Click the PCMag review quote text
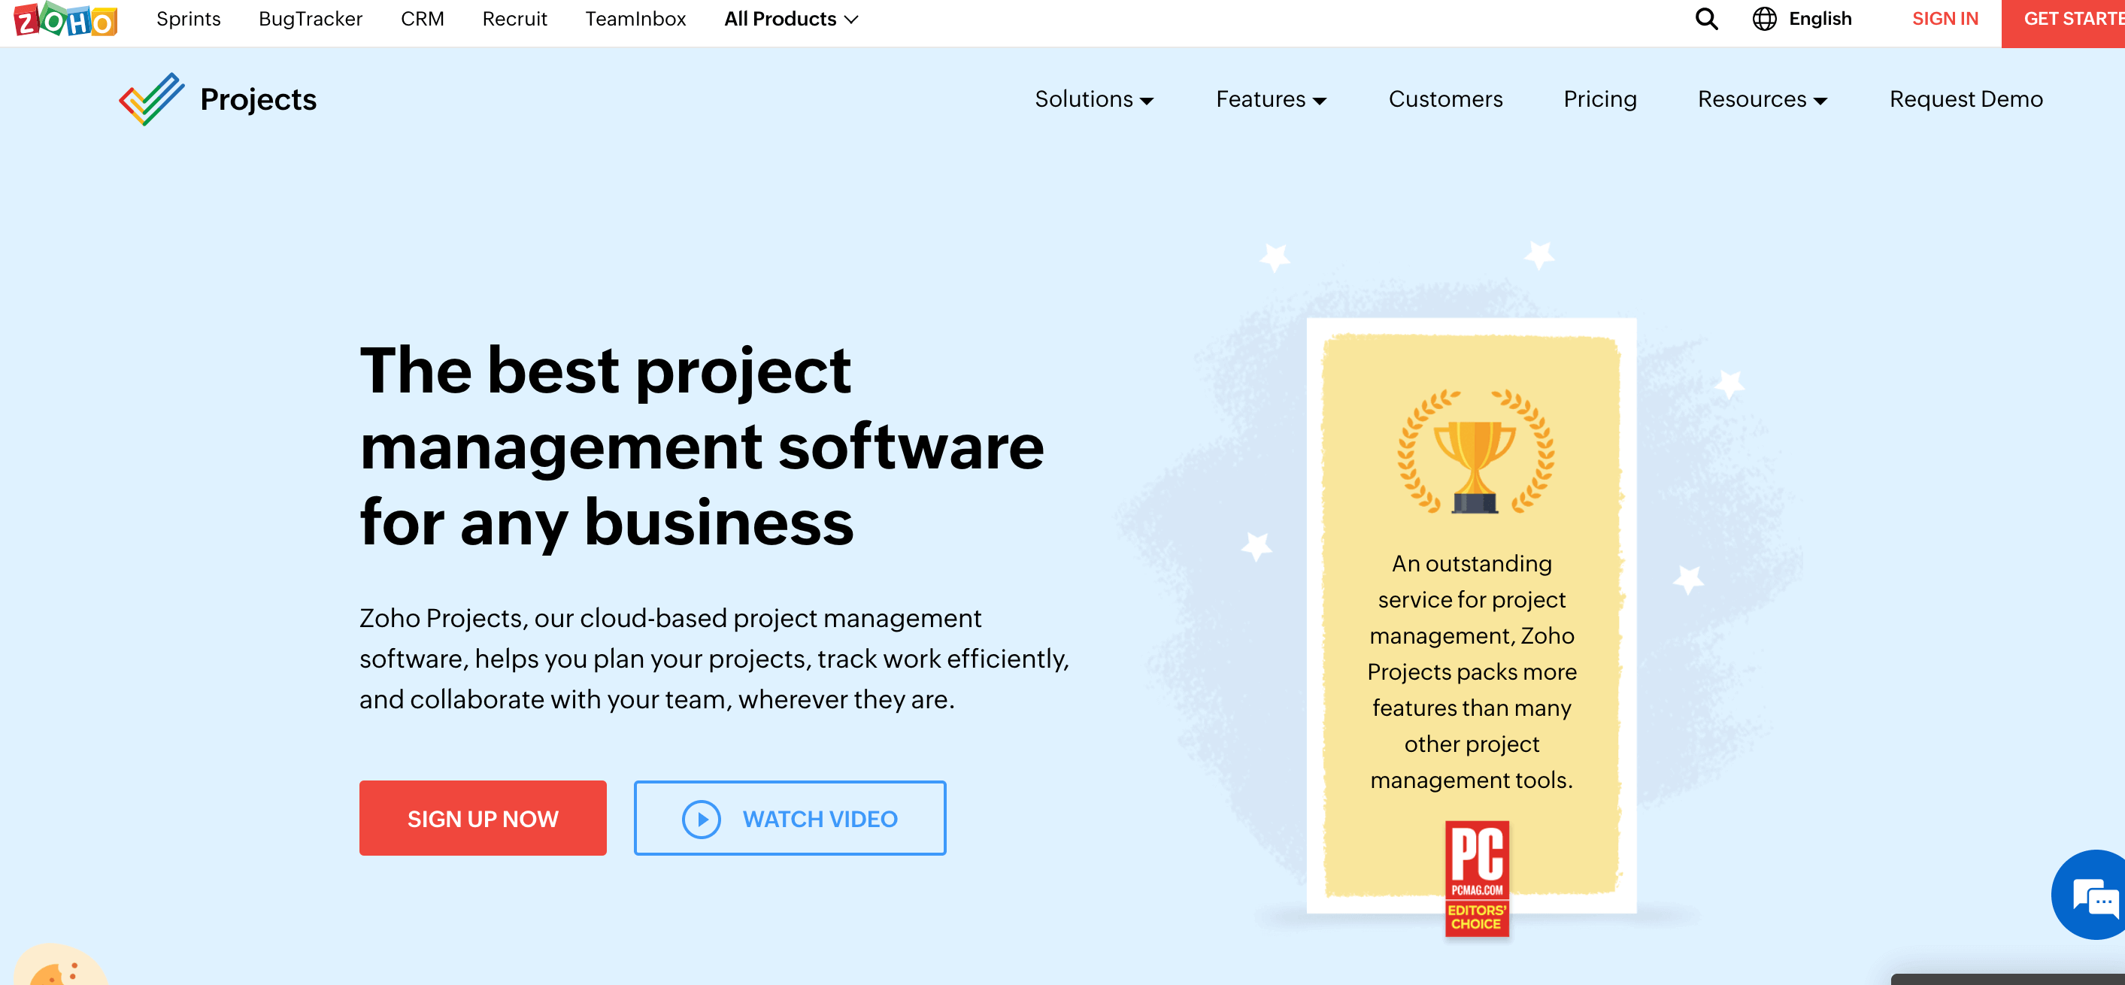 tap(1472, 671)
